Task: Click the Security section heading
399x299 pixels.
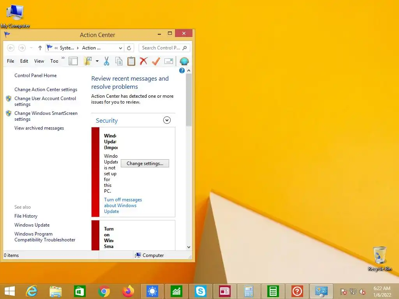Action: tap(107, 121)
